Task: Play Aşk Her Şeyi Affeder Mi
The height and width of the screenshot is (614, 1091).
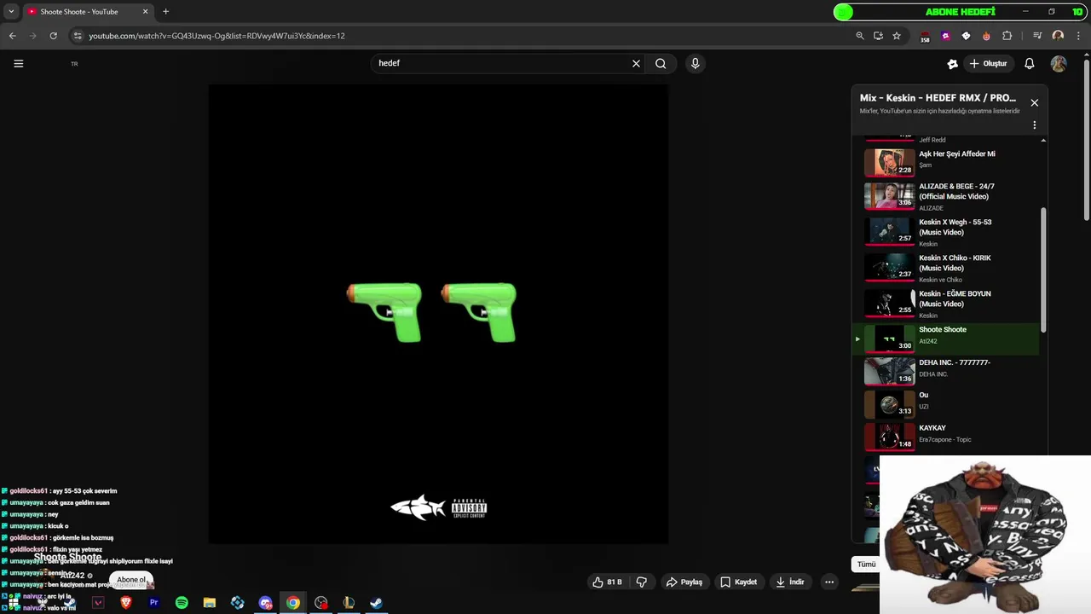Action: pyautogui.click(x=947, y=161)
